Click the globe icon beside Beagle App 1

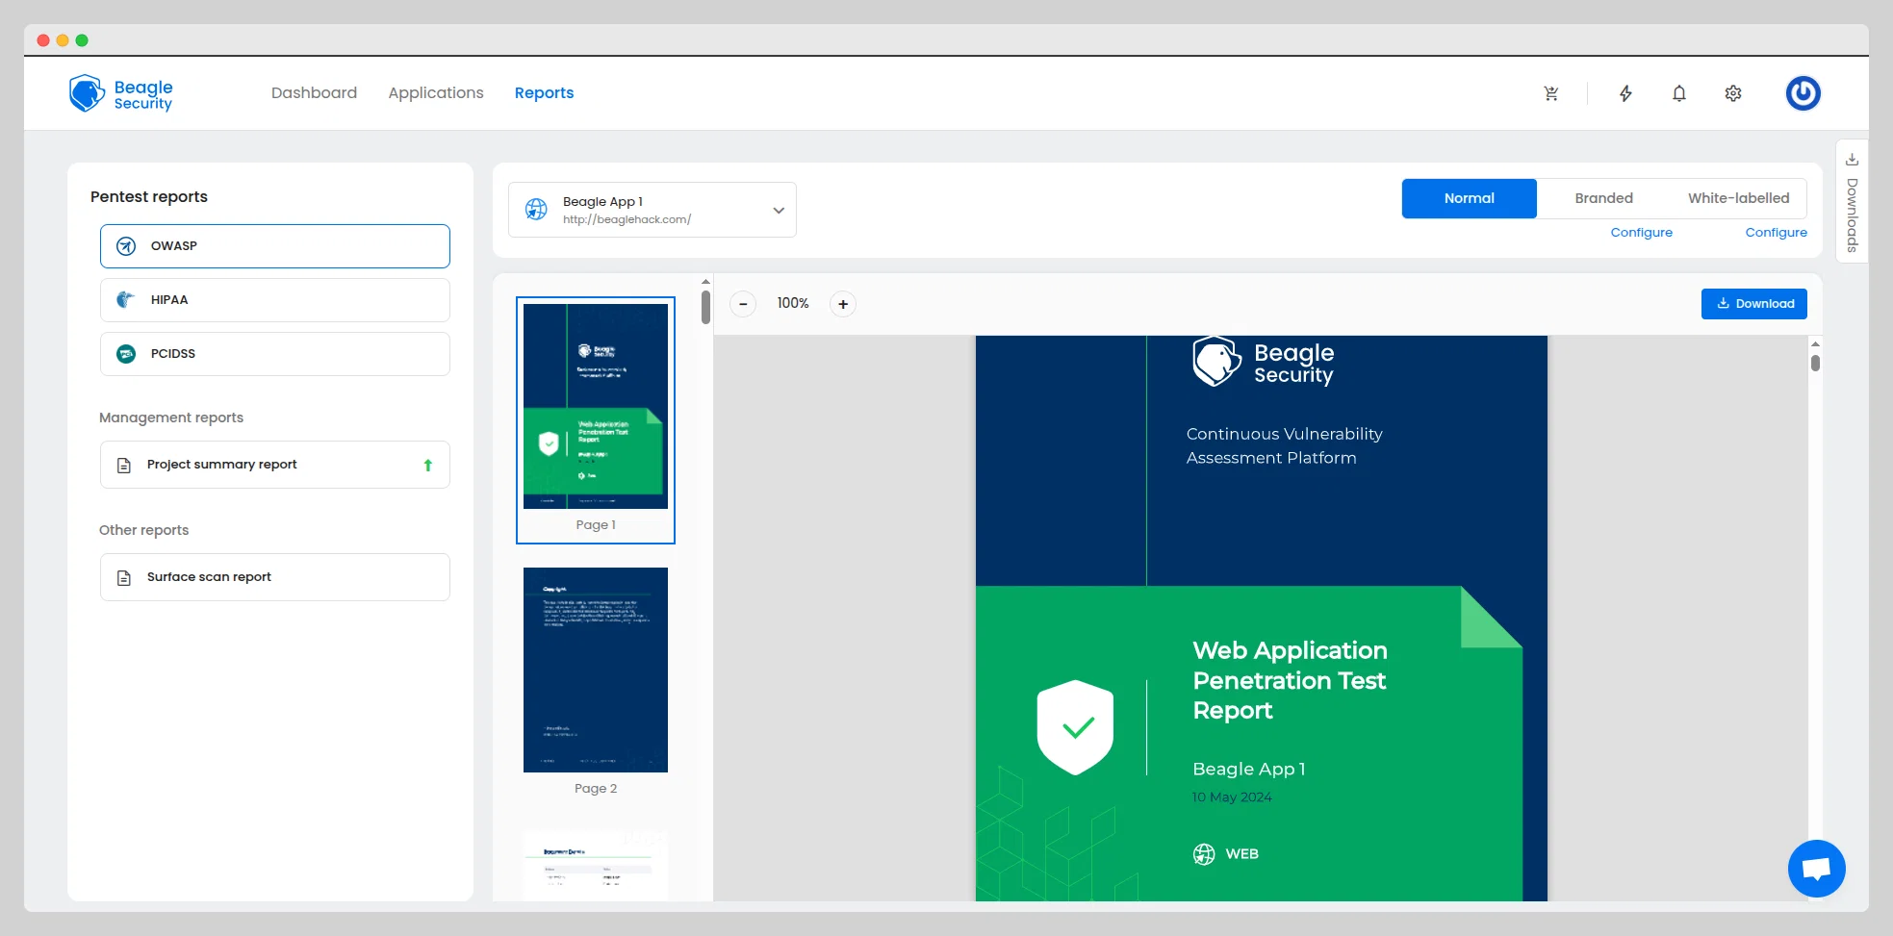tap(536, 209)
